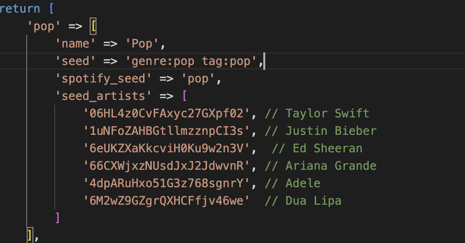Click the yellow closing bracket of pop array
This screenshot has width=465, height=243.
click(30, 236)
